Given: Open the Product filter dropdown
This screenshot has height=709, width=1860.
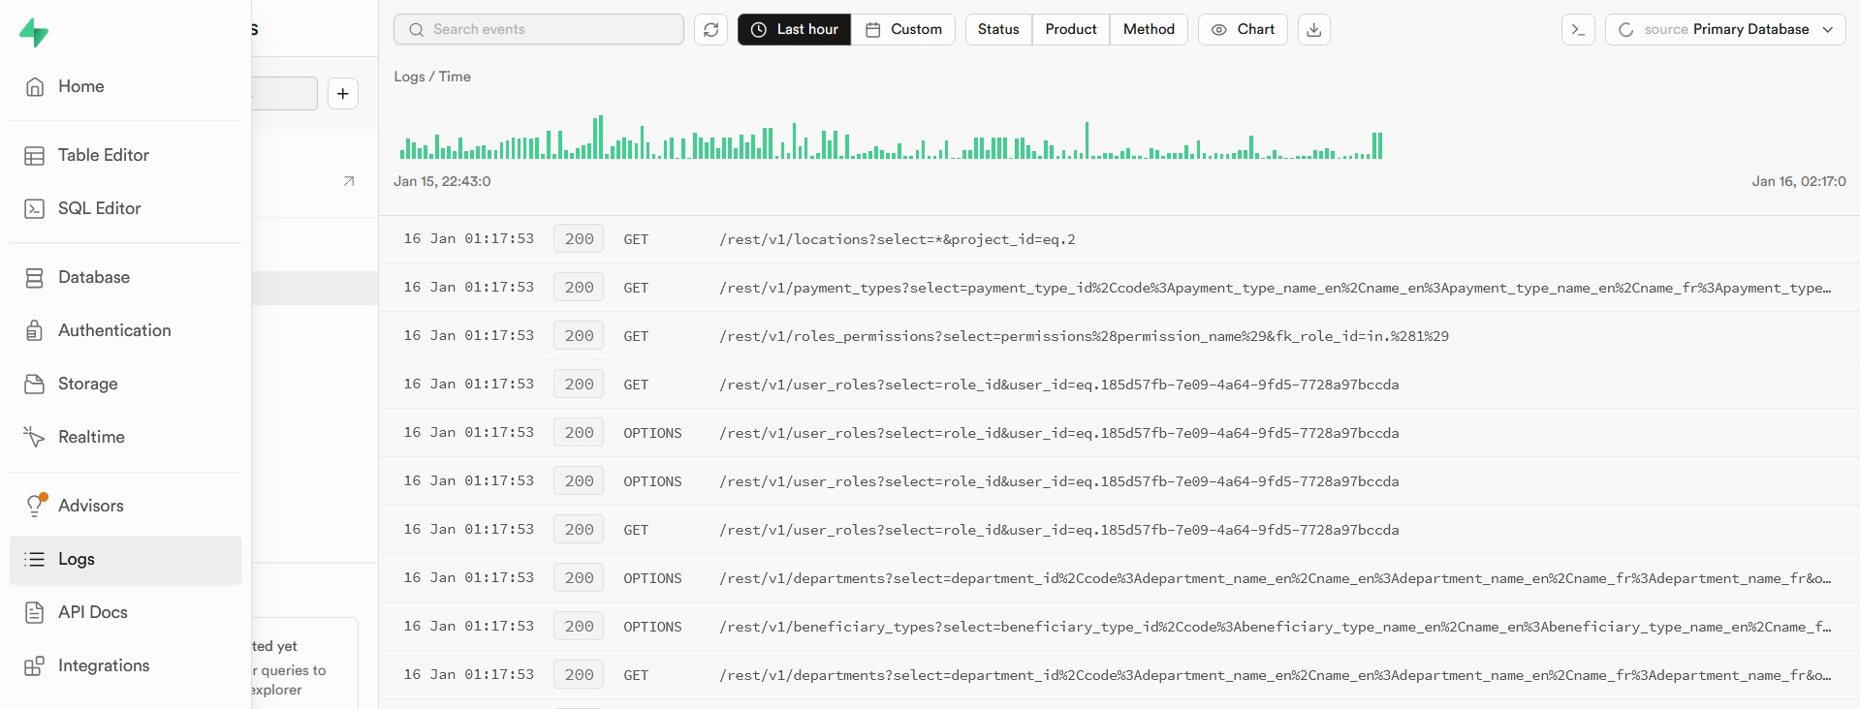Looking at the screenshot, I should point(1071,29).
